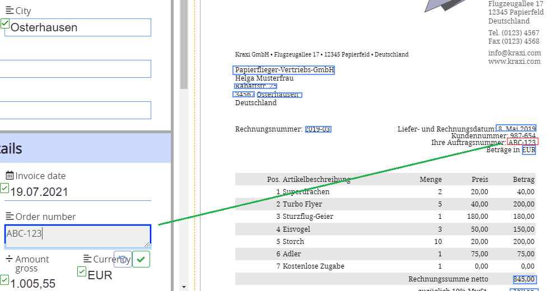Toggle the verified checkbox for City Osterhausen

pyautogui.click(x=5, y=24)
